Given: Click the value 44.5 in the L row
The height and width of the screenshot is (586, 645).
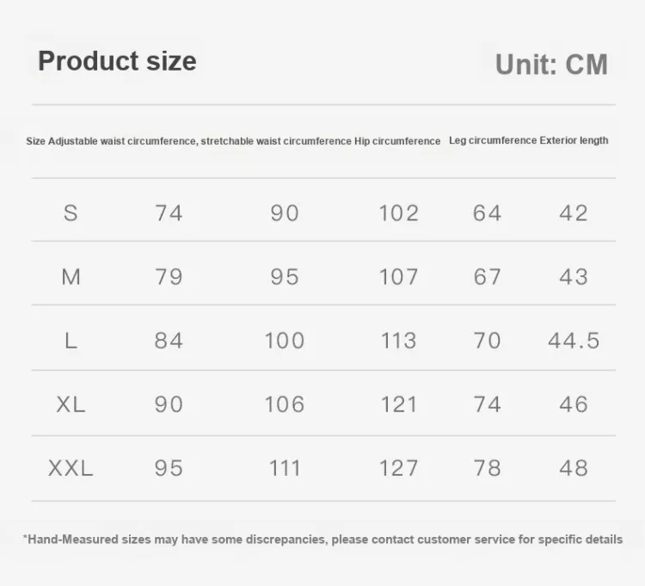Looking at the screenshot, I should coord(574,341).
